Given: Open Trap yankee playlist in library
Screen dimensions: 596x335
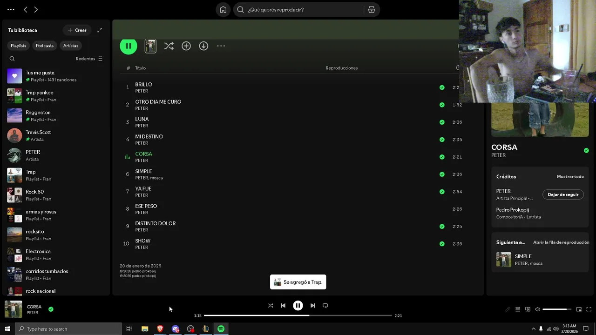Looking at the screenshot, I should coord(56,96).
